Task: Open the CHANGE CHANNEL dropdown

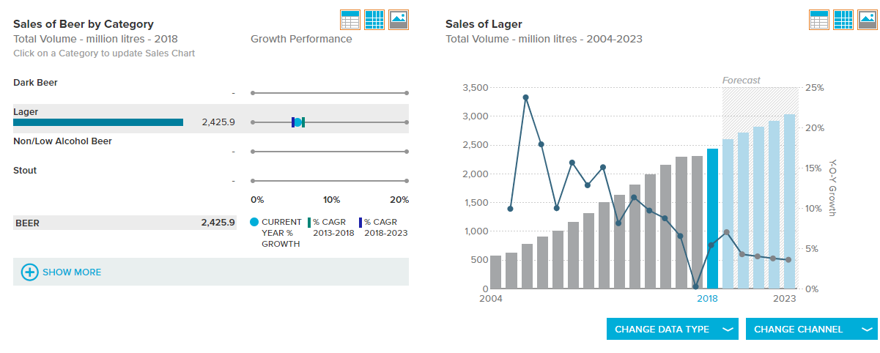Action: [x=812, y=330]
